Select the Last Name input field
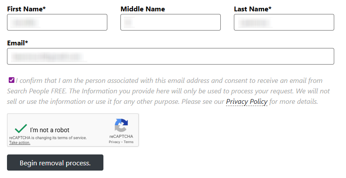This screenshot has width=346, height=178. tap(284, 22)
